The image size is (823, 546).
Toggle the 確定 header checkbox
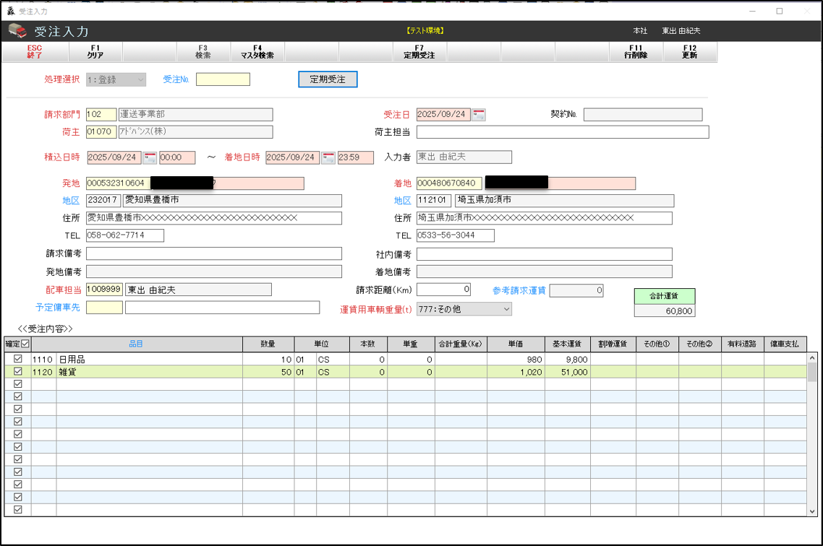click(x=25, y=344)
